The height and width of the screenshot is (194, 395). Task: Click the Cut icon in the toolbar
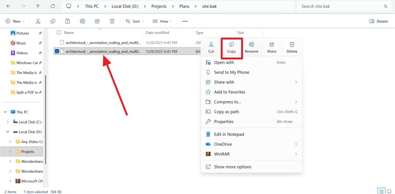[38, 21]
